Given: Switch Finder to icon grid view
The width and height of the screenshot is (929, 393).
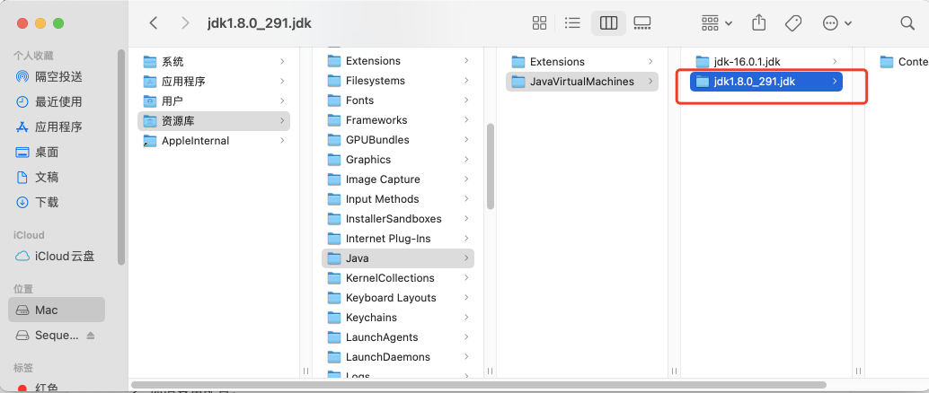Looking at the screenshot, I should click(539, 23).
